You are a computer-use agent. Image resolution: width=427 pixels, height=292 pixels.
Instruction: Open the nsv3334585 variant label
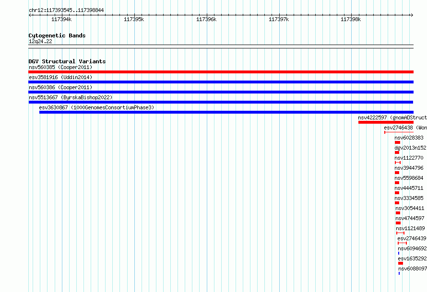tap(409, 198)
